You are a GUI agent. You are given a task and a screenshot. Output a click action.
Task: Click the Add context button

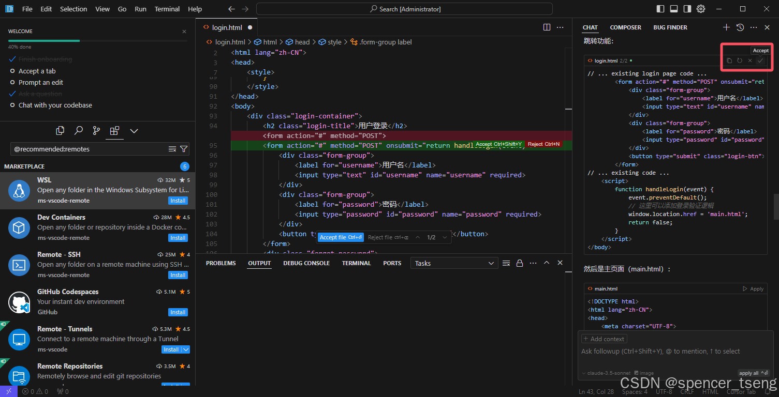[x=604, y=339]
